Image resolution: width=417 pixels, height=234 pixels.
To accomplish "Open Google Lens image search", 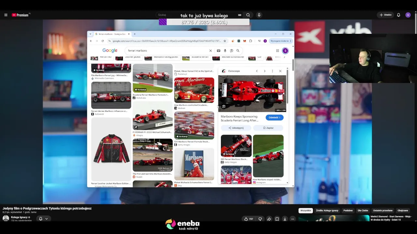I will (x=231, y=51).
